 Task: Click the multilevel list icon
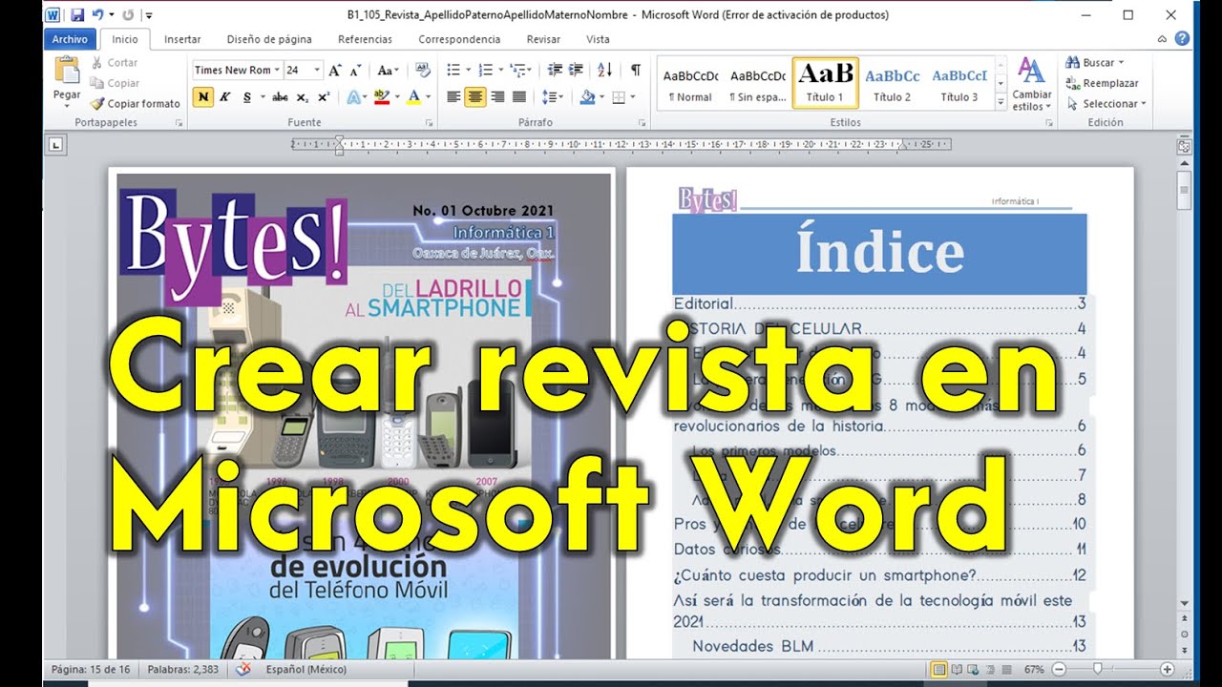(x=517, y=70)
